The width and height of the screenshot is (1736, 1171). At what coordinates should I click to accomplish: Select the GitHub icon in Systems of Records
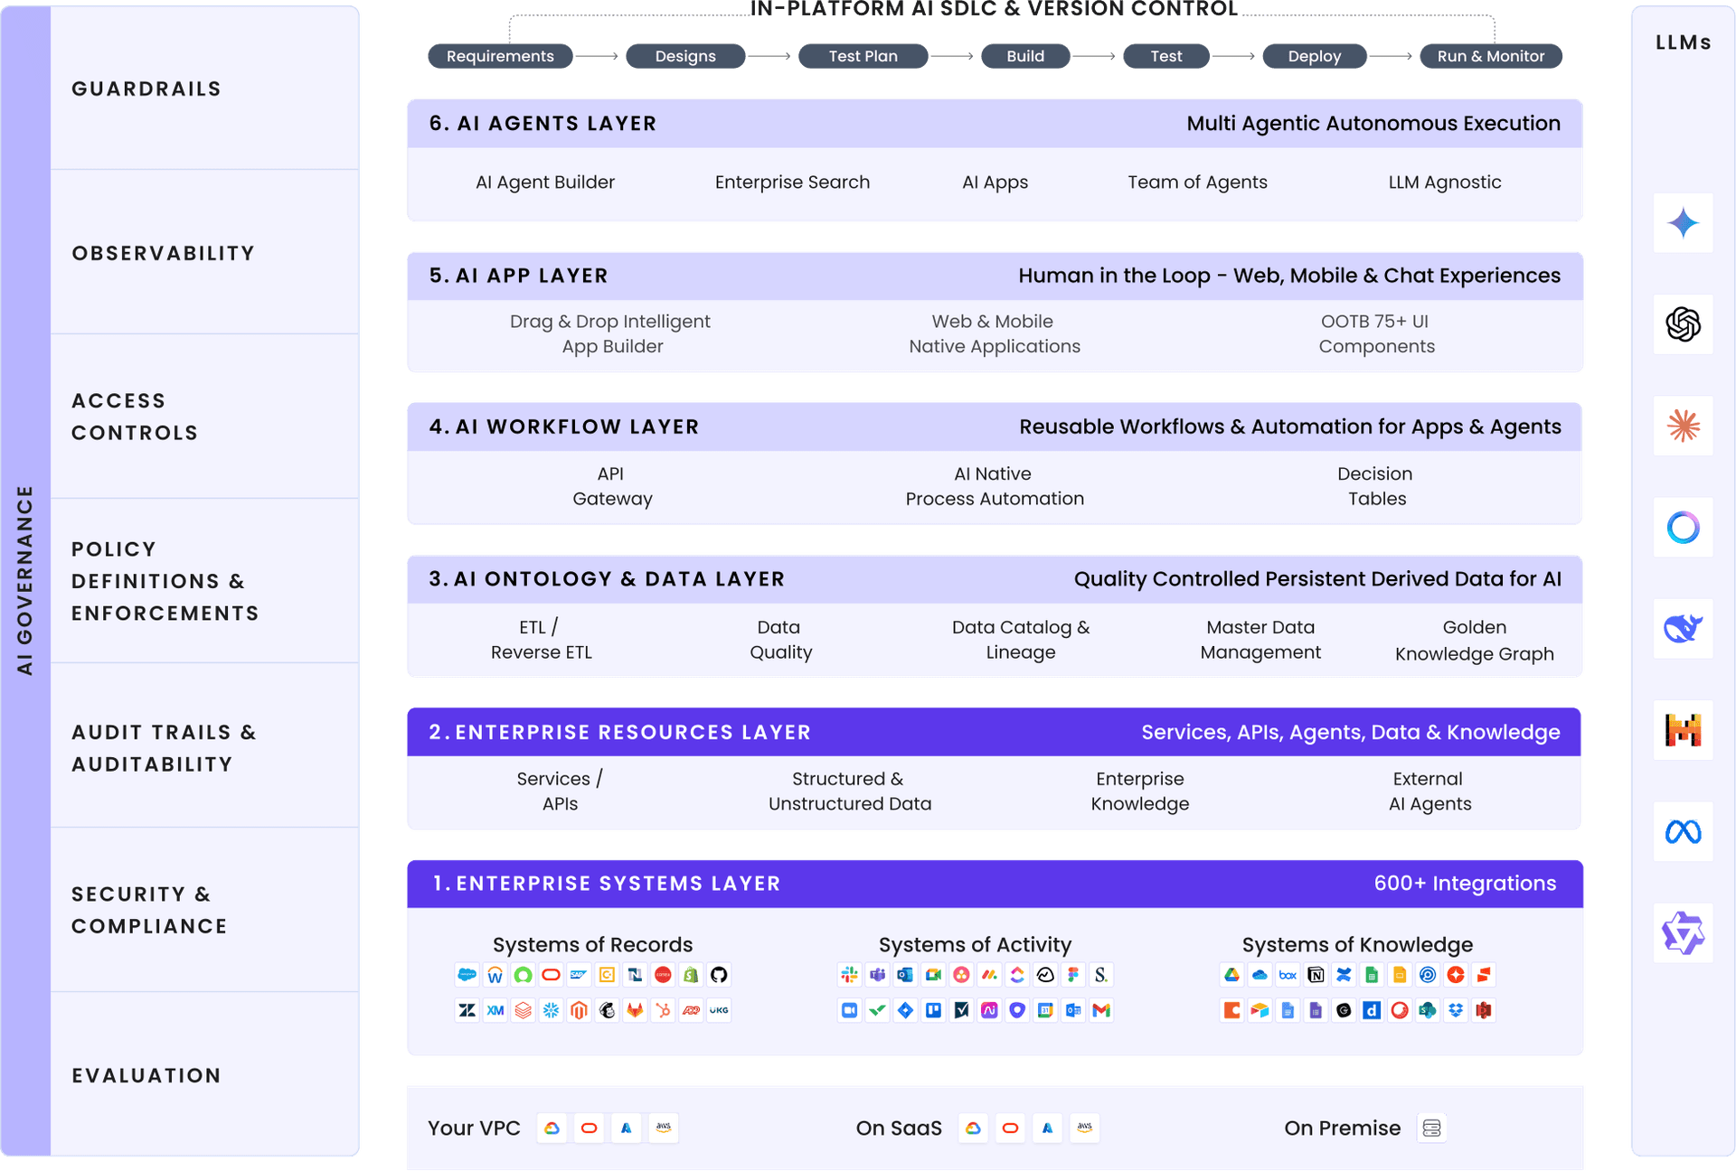pos(720,975)
